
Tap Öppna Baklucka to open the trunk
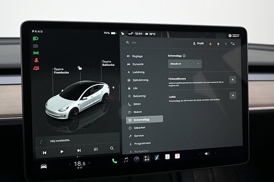pyautogui.click(x=108, y=63)
